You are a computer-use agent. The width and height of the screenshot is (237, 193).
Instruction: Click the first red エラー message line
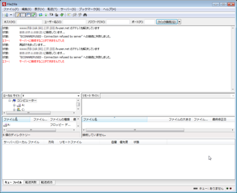[x=42, y=40]
